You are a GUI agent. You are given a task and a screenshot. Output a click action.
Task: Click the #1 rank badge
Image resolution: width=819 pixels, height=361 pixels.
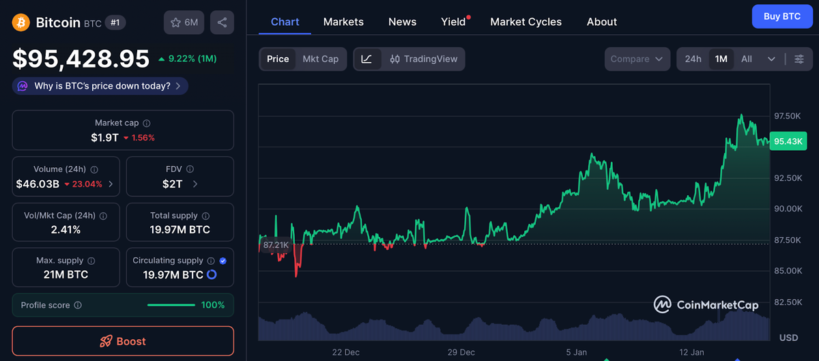(x=115, y=23)
